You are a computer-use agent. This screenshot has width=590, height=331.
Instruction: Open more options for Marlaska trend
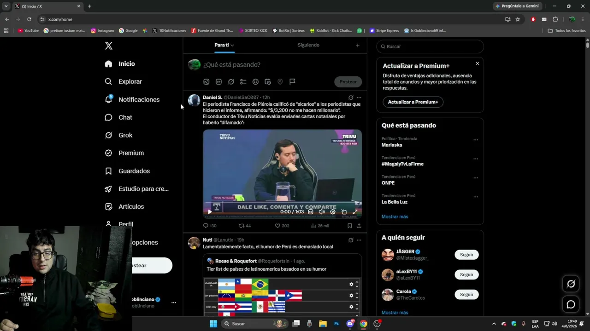pos(476,140)
